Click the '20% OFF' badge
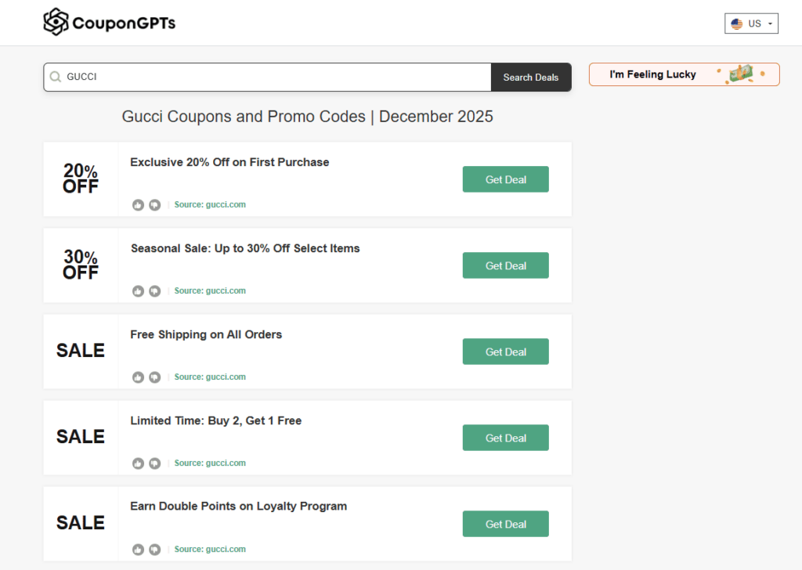This screenshot has height=570, width=802. pos(81,179)
